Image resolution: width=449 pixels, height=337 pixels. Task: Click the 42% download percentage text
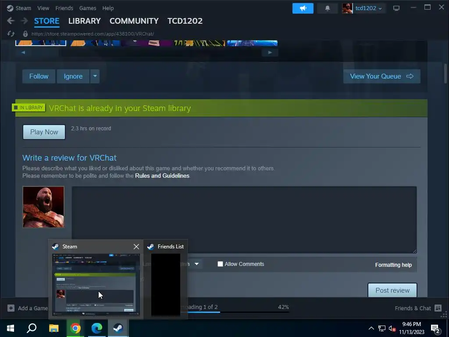[x=283, y=307]
